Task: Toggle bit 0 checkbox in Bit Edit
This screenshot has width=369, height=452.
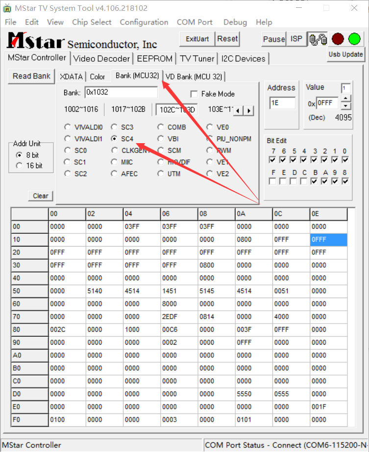Action: tap(345, 160)
